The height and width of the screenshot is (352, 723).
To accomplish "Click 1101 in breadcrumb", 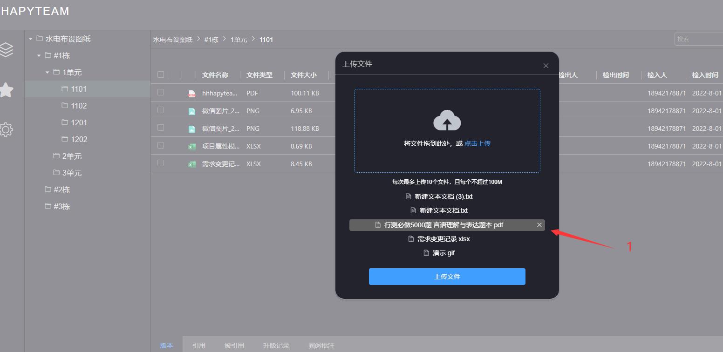I will [x=266, y=40].
